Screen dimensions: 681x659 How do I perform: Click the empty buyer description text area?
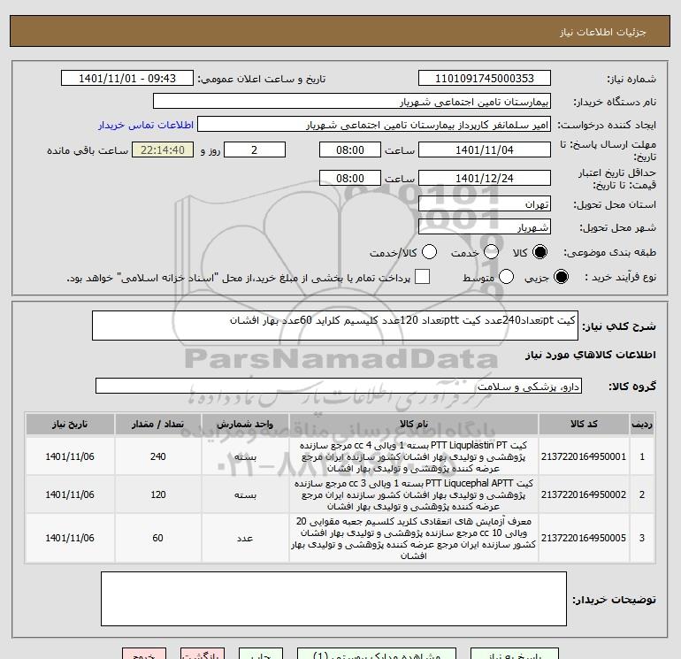(x=333, y=599)
